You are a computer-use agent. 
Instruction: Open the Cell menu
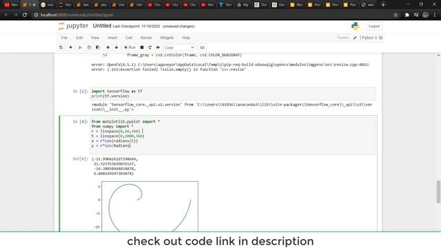[129, 38]
